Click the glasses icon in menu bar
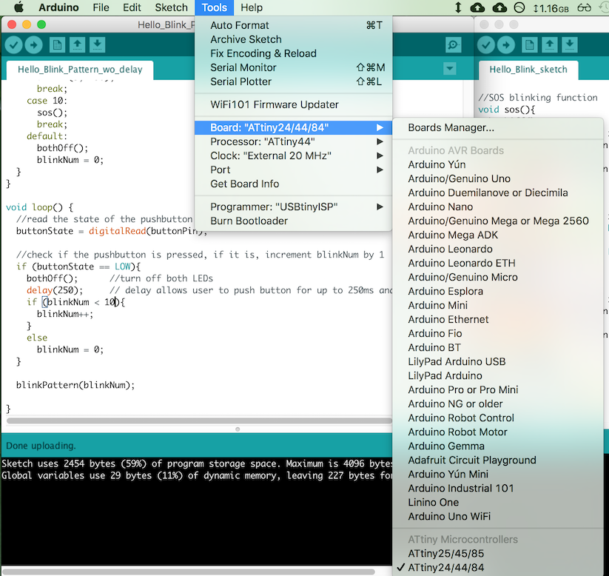Viewport: 609px width, 576px height. click(584, 7)
